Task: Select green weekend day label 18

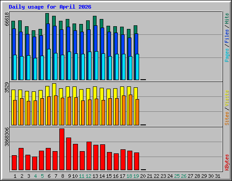Action: click(x=129, y=176)
